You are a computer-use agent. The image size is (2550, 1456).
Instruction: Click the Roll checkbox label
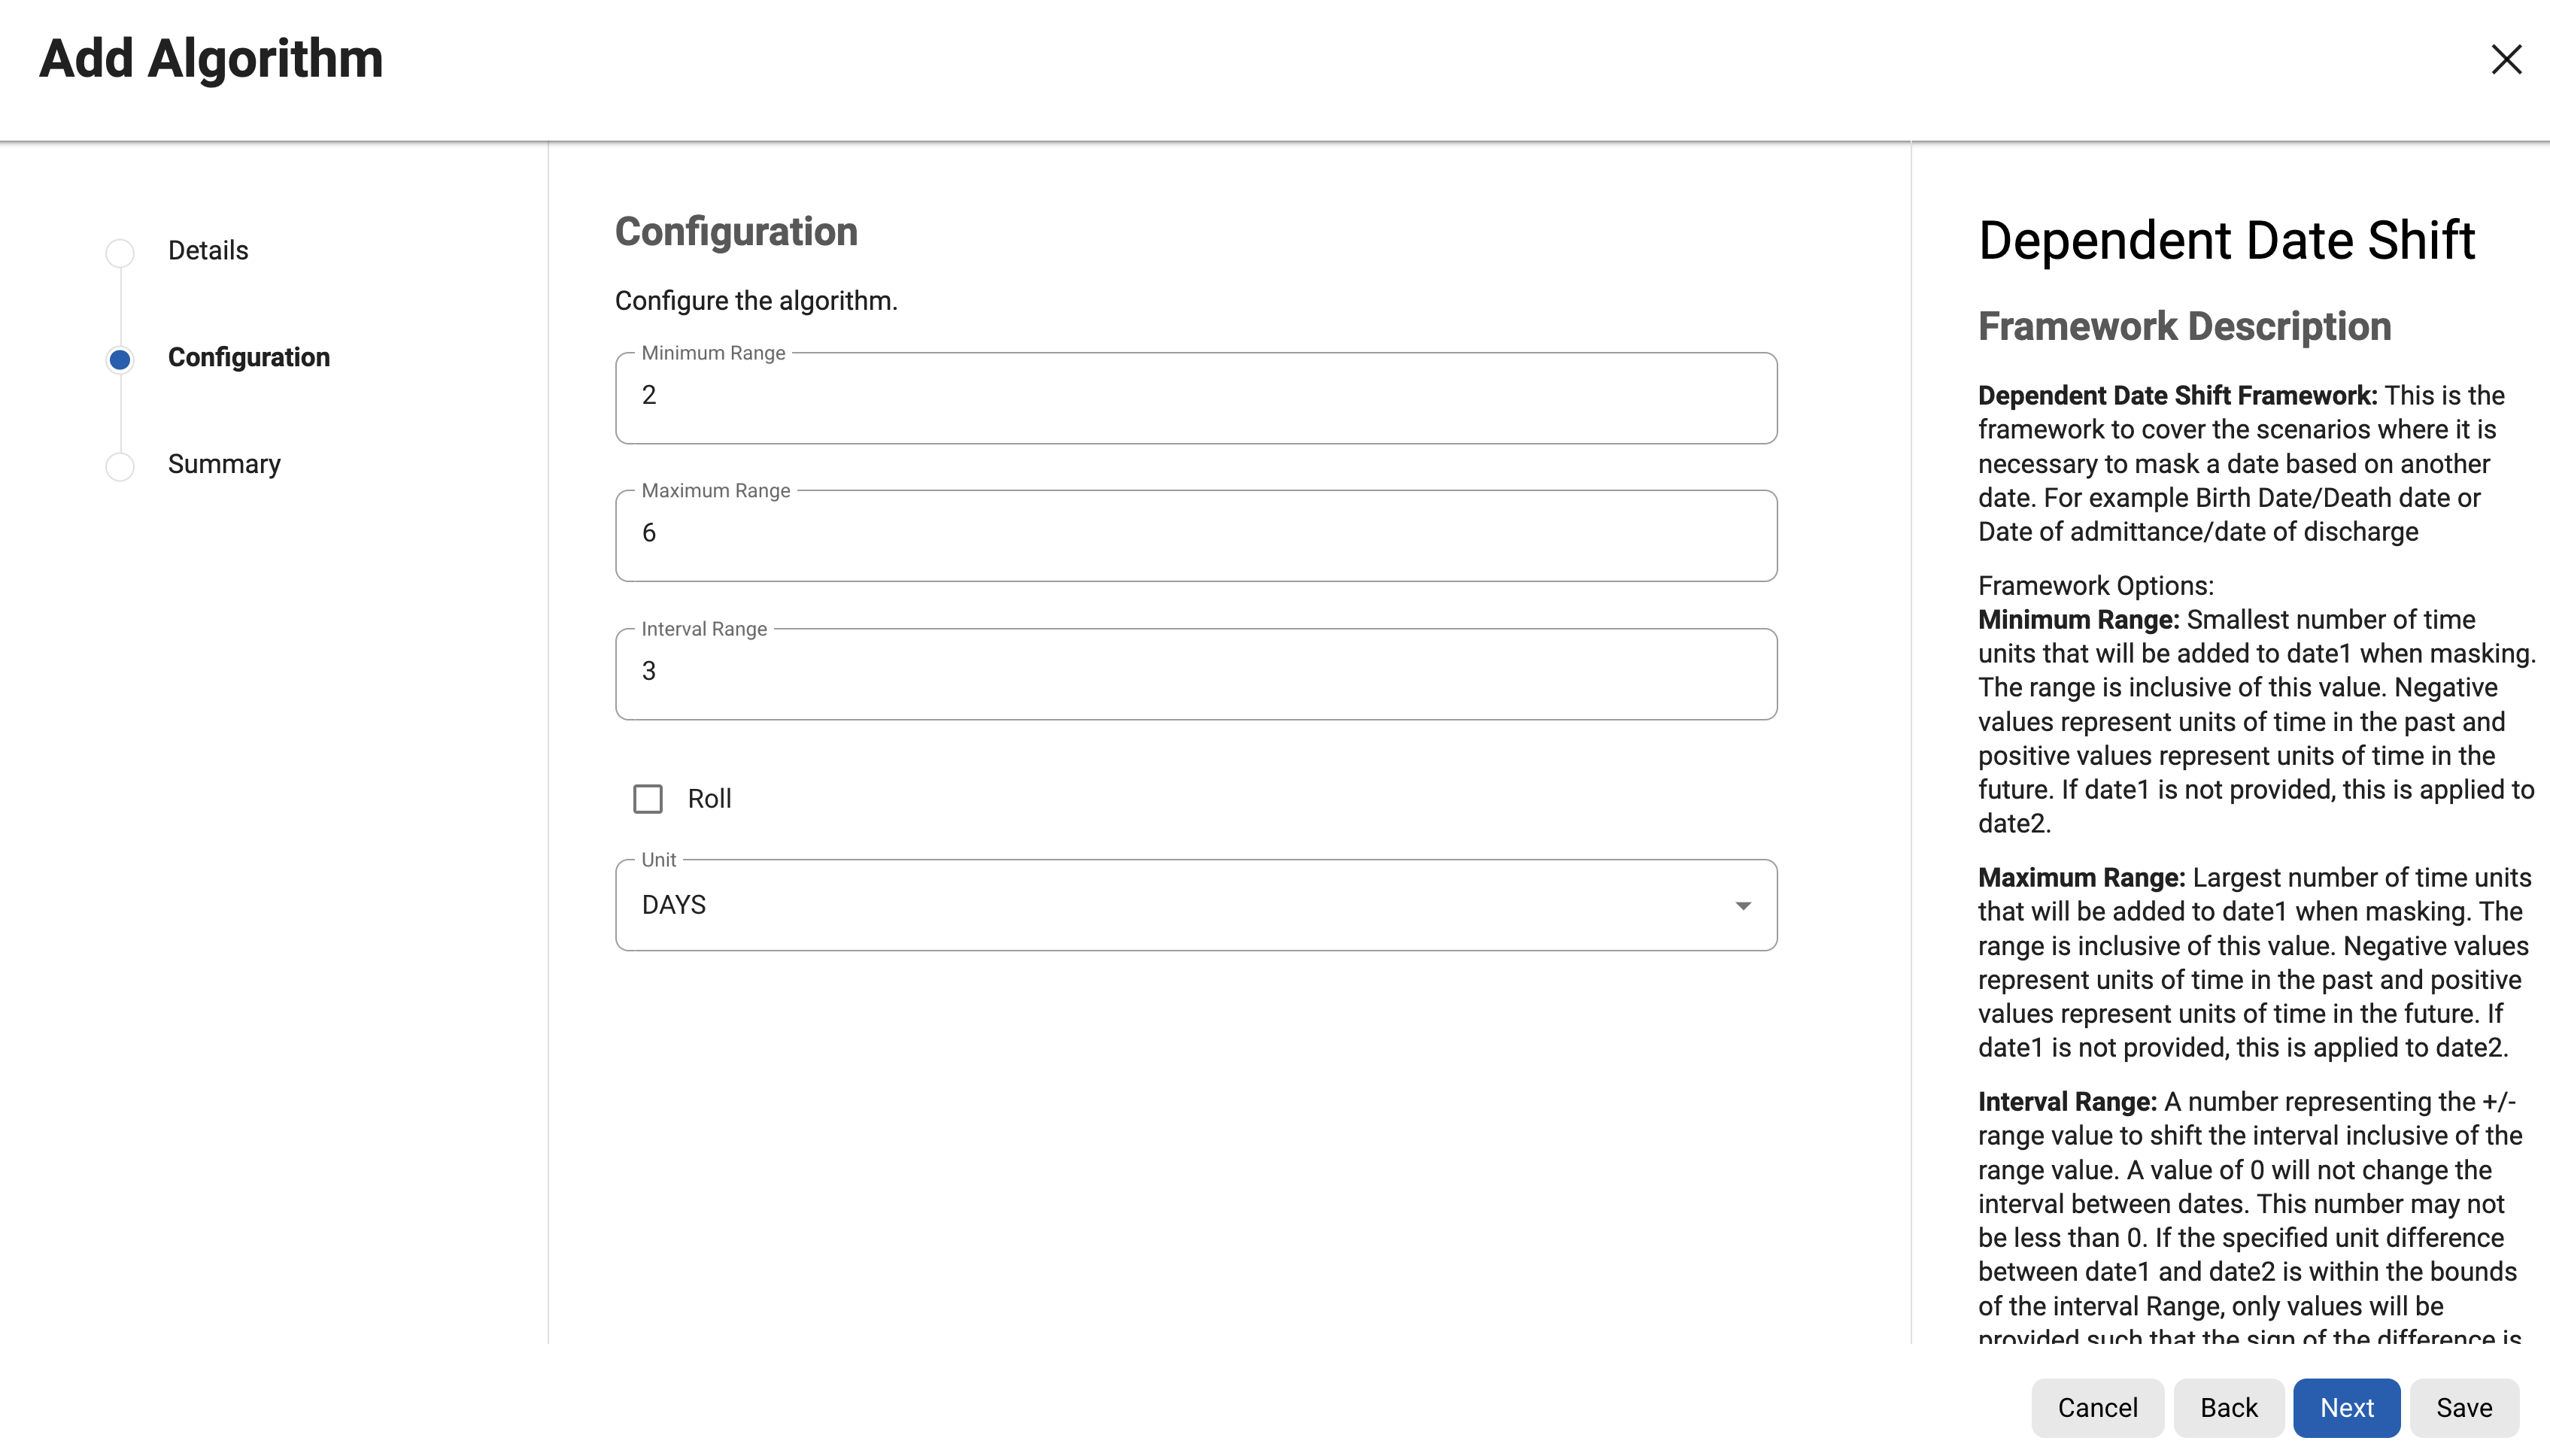(709, 799)
